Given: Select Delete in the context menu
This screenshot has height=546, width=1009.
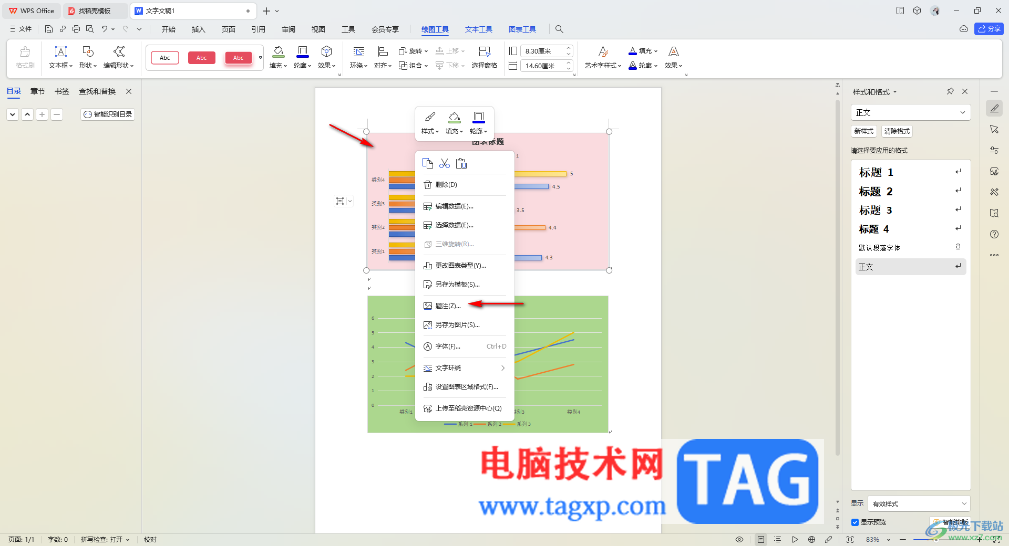Looking at the screenshot, I should pos(465,185).
